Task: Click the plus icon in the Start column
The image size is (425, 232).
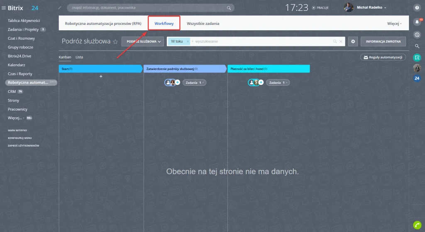Action: pyautogui.click(x=101, y=76)
